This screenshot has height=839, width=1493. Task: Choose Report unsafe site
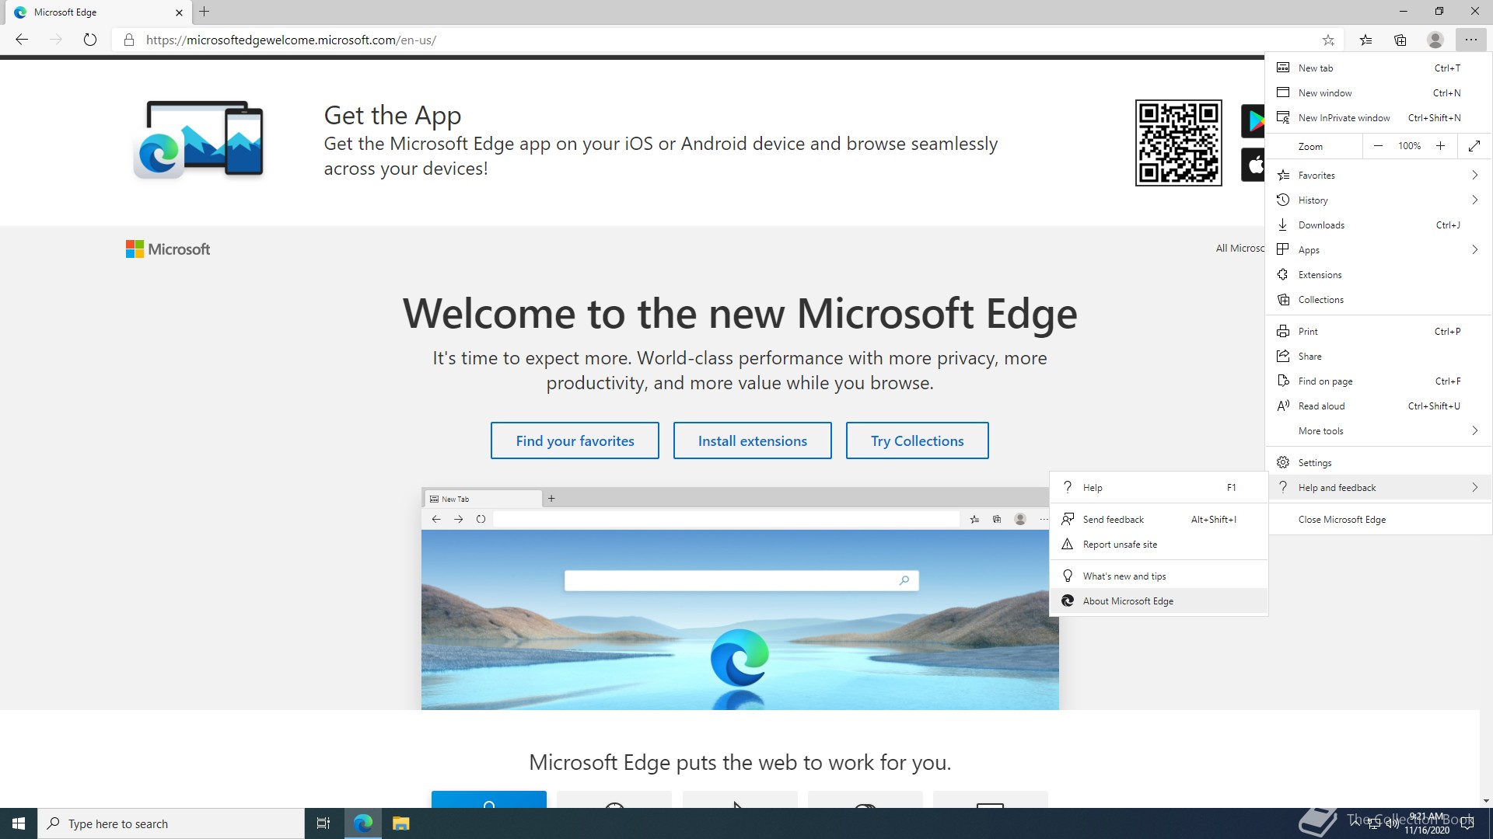coord(1159,544)
